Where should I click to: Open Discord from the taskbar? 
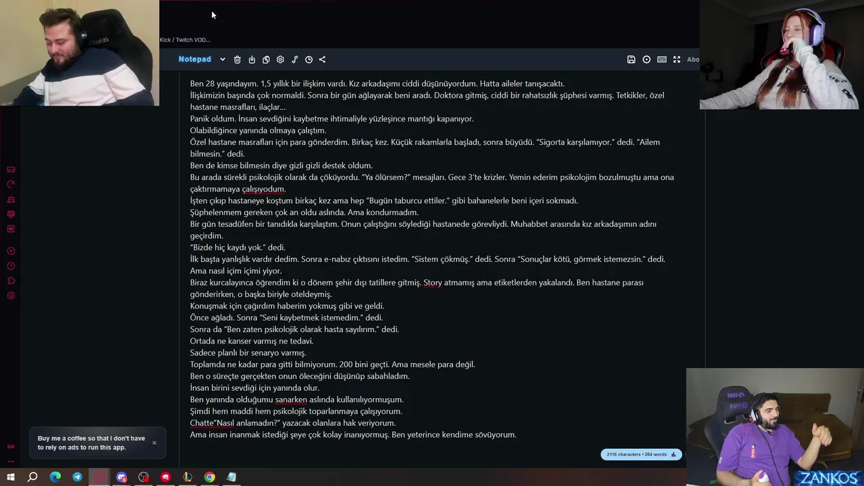[x=122, y=477]
